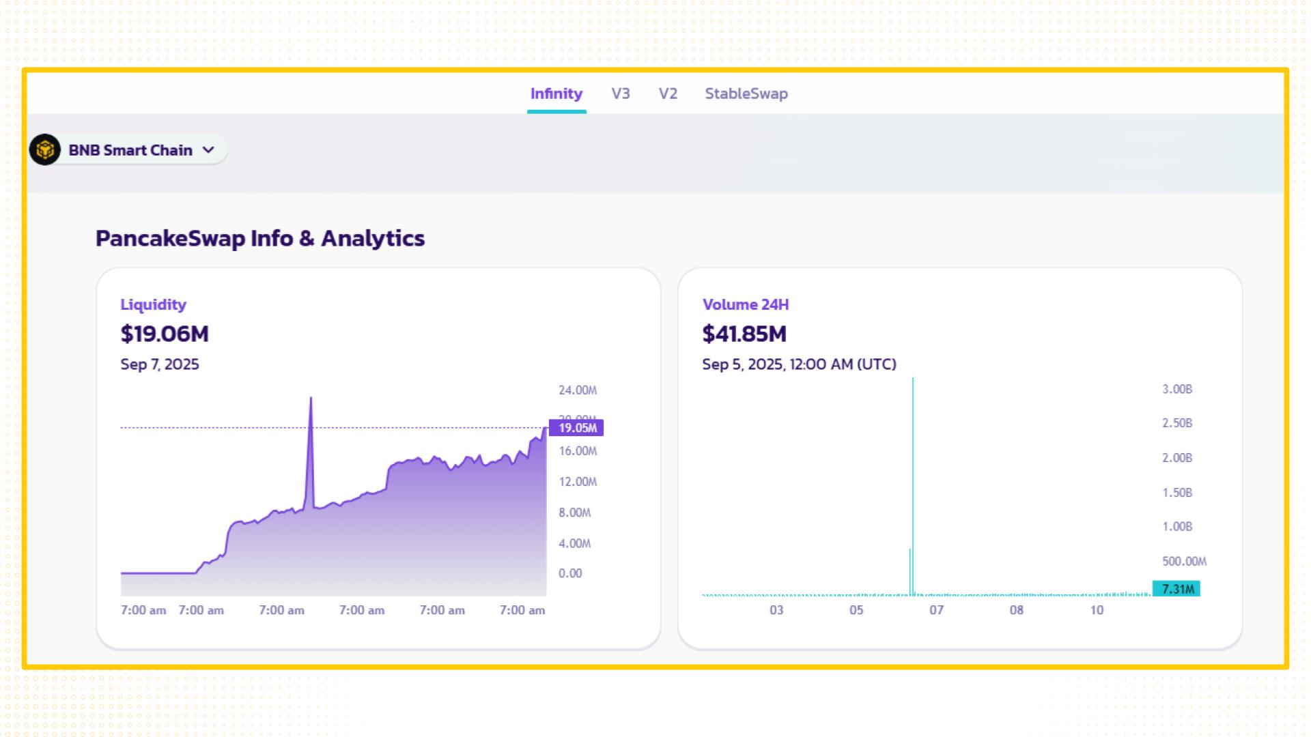Click the 3.00B axis label on volume chart
Screen dimensions: 1311x737
click(x=1176, y=389)
